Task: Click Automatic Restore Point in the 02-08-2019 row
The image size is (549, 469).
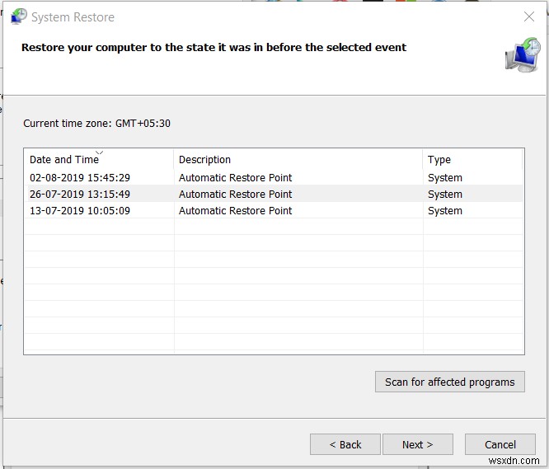Action: point(235,178)
